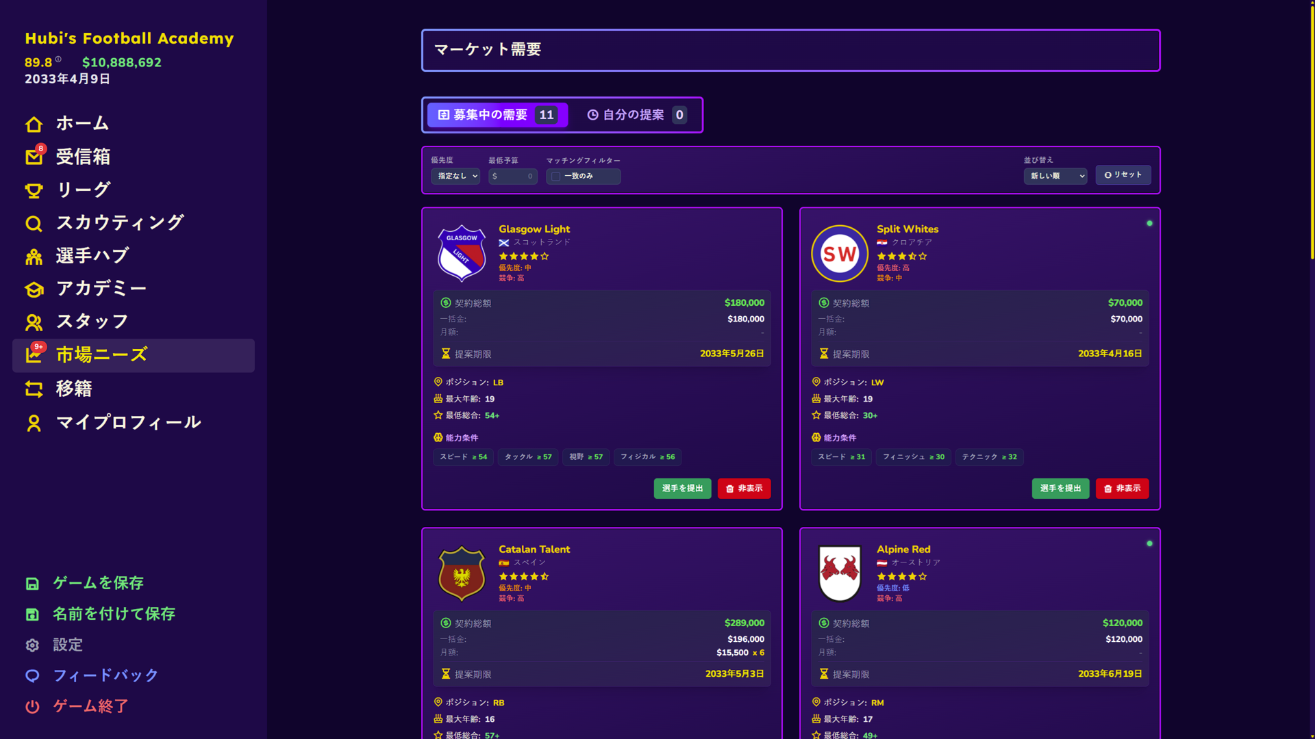Viewport: 1315px width, 739px height.
Task: Click the Glasgow Light club crest
Action: pos(462,253)
